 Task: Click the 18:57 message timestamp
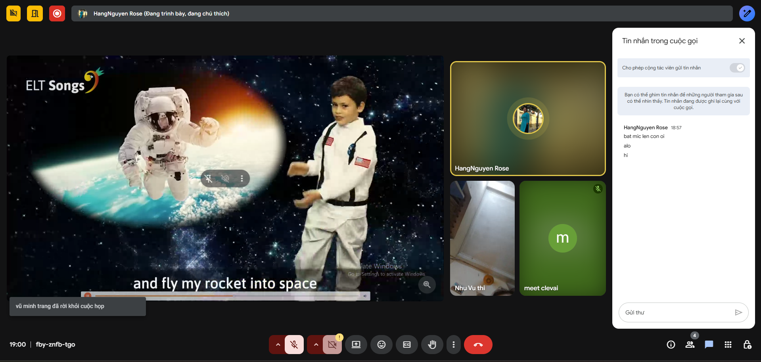(676, 128)
